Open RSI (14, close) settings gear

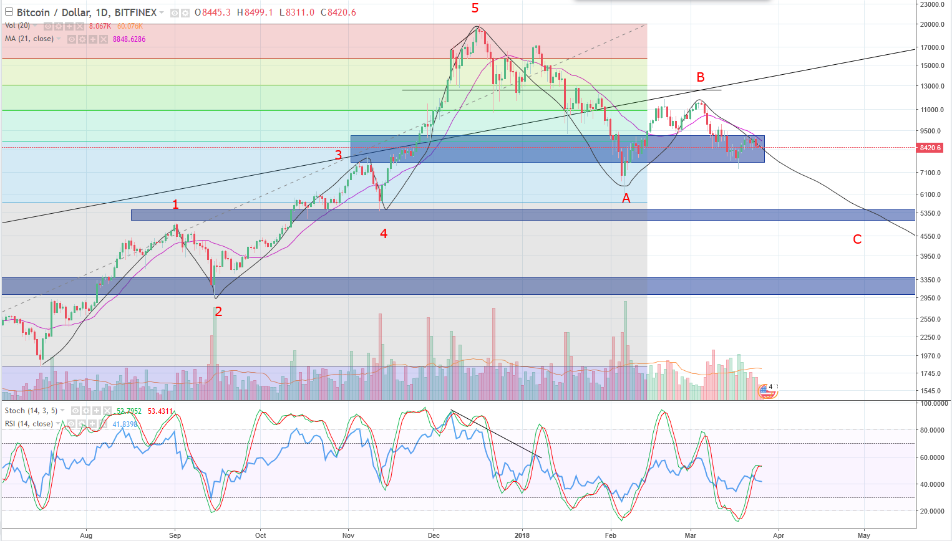tap(82, 424)
